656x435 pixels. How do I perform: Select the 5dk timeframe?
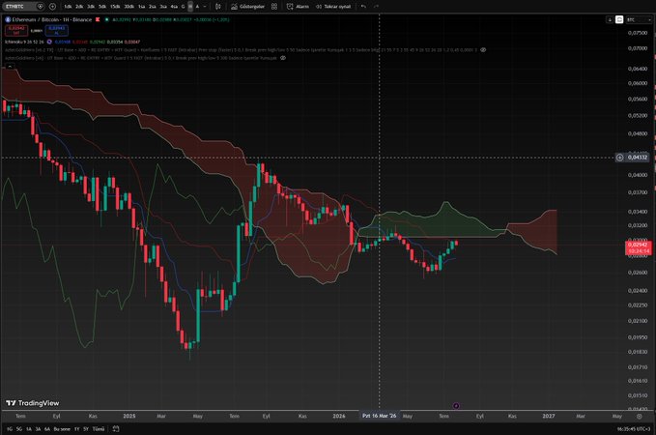click(x=102, y=7)
